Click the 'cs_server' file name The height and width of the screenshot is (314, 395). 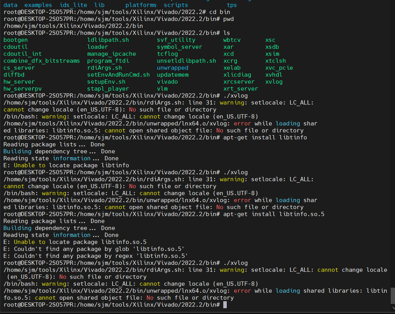[19, 68]
